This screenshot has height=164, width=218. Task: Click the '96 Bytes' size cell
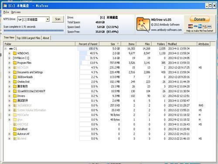115,115
